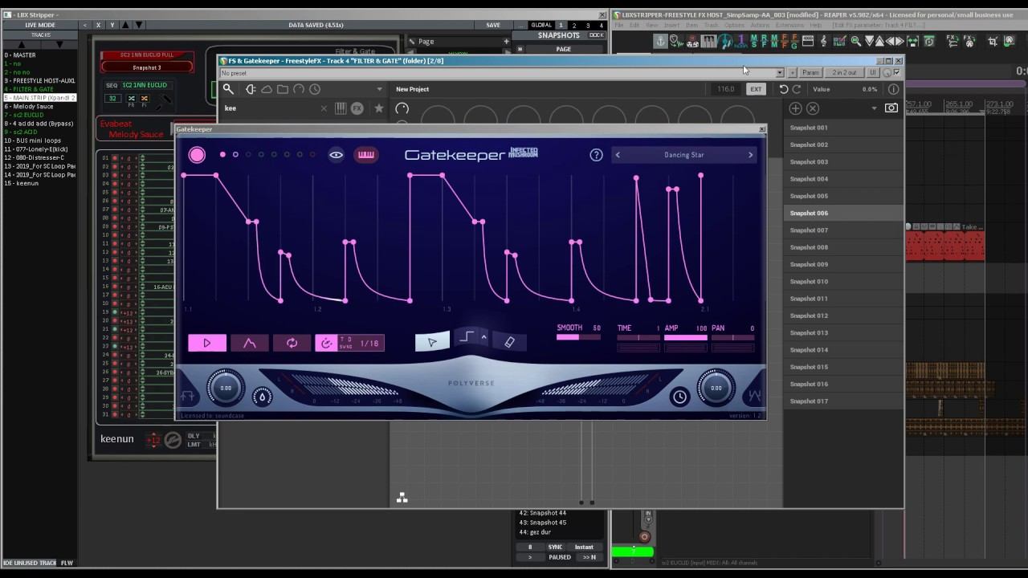Switch to GLOBAL snapshot page 2

pyautogui.click(x=573, y=26)
